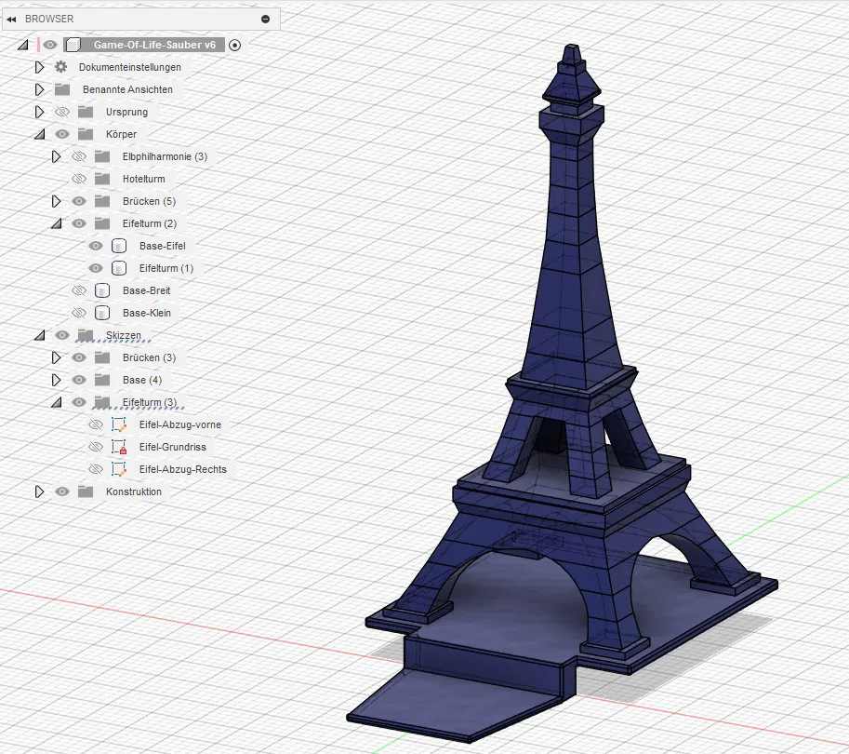Viewport: 849px width, 754px height.
Task: Toggle visibility of Game-Of-Life-Sauber v6 root
Action: pos(50,45)
